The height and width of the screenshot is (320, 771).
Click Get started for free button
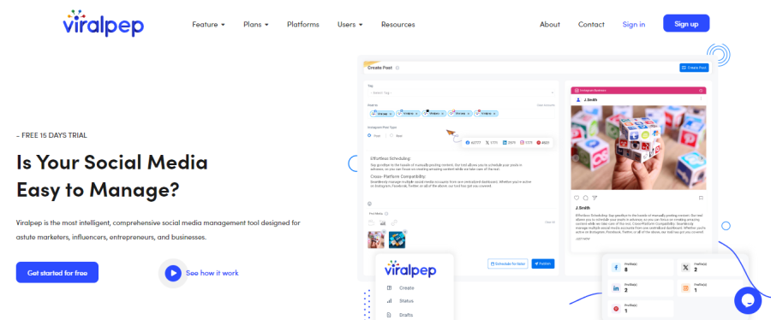[x=57, y=272]
